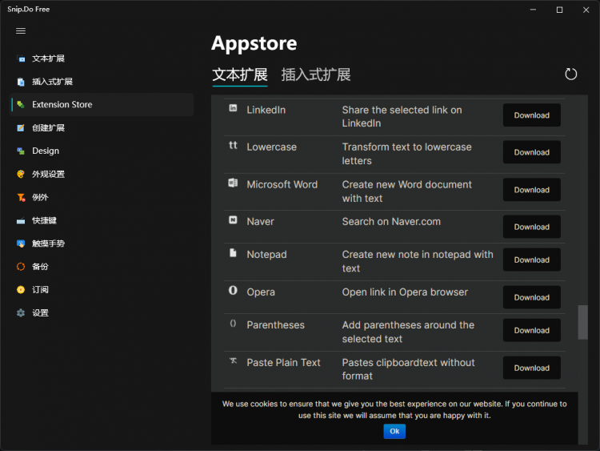Switch to the 文本扩展 tab

click(240, 75)
